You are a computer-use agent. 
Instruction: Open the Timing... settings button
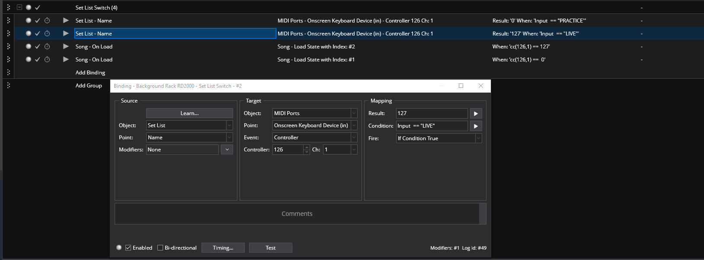click(223, 248)
